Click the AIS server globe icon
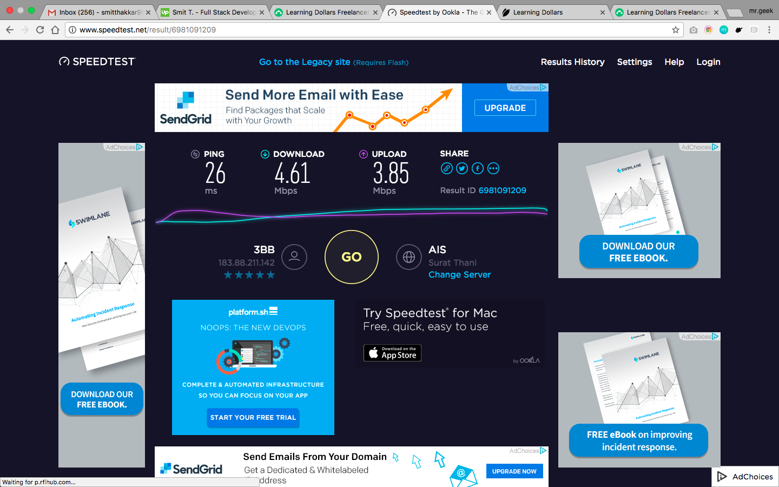This screenshot has width=779, height=487. click(409, 257)
